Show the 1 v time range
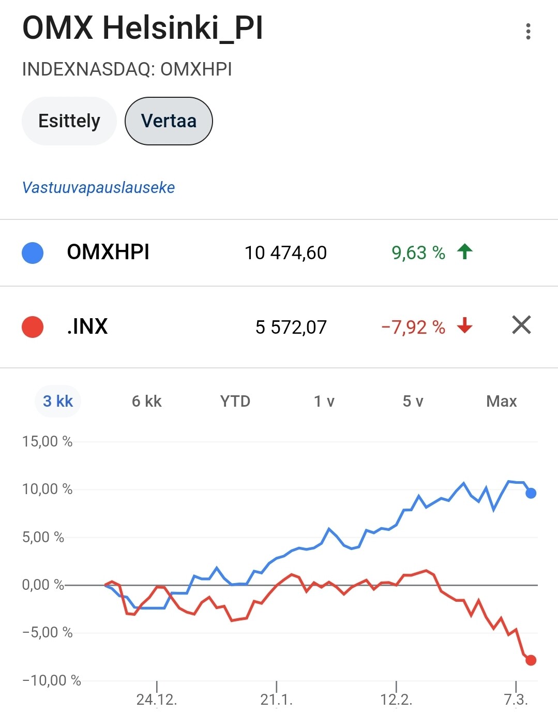 324,401
